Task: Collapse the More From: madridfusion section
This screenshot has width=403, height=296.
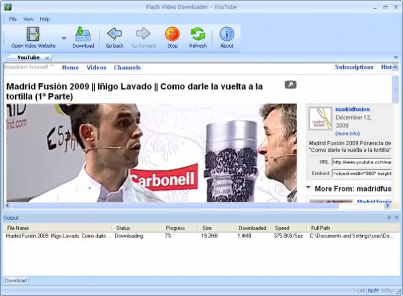Action: [308, 187]
